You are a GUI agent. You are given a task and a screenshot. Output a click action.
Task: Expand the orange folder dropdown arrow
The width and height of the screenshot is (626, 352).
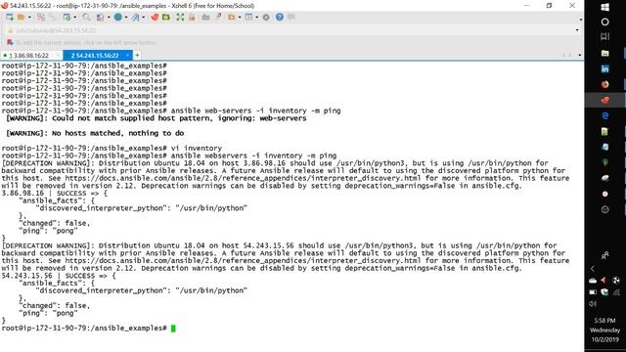239,18
